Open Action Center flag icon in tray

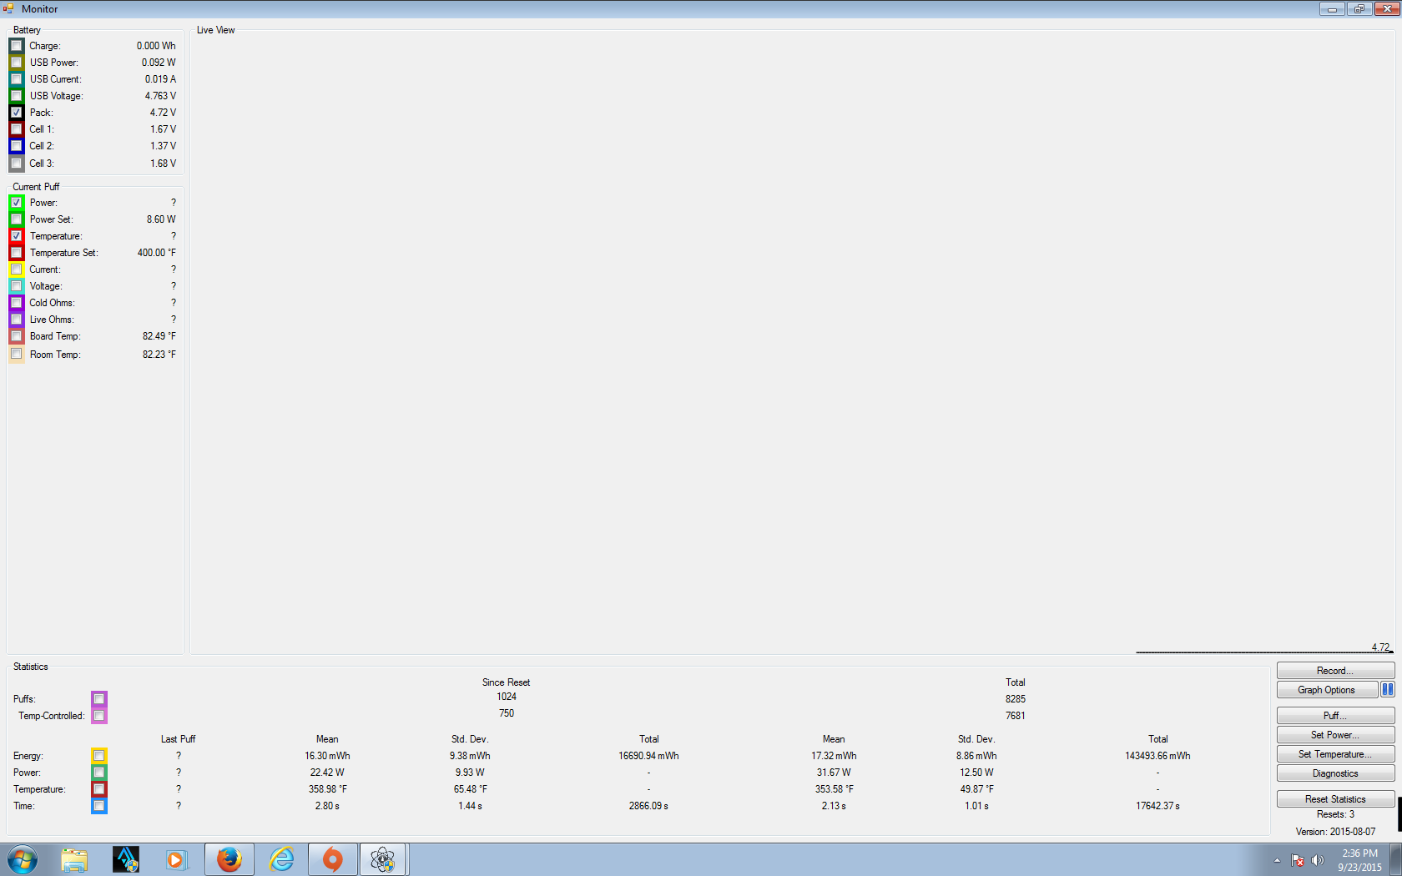tap(1298, 860)
